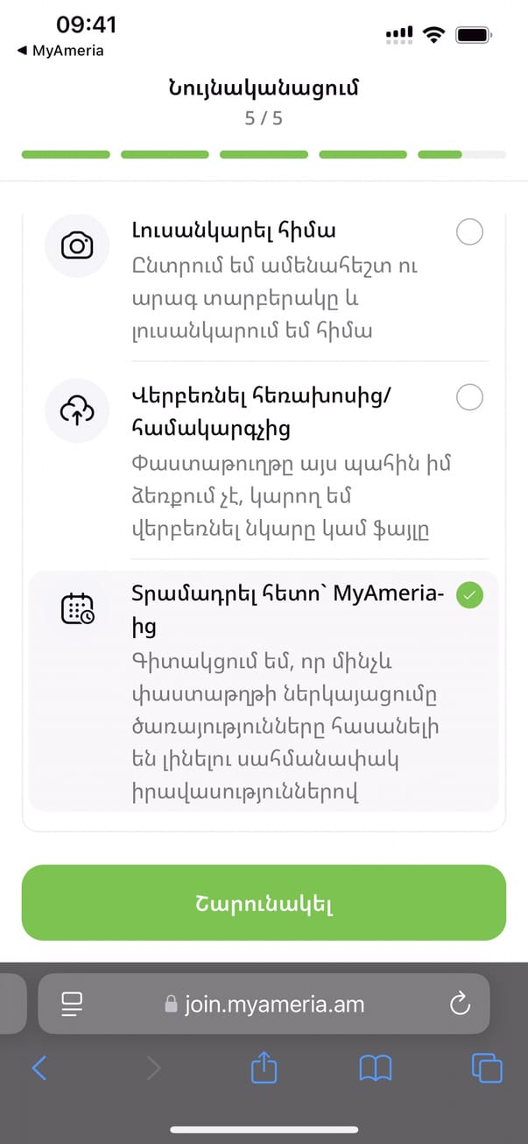Screen dimensions: 528x1144
Task: Select the Լուսանկարել հիմա radio button
Action: tap(469, 232)
